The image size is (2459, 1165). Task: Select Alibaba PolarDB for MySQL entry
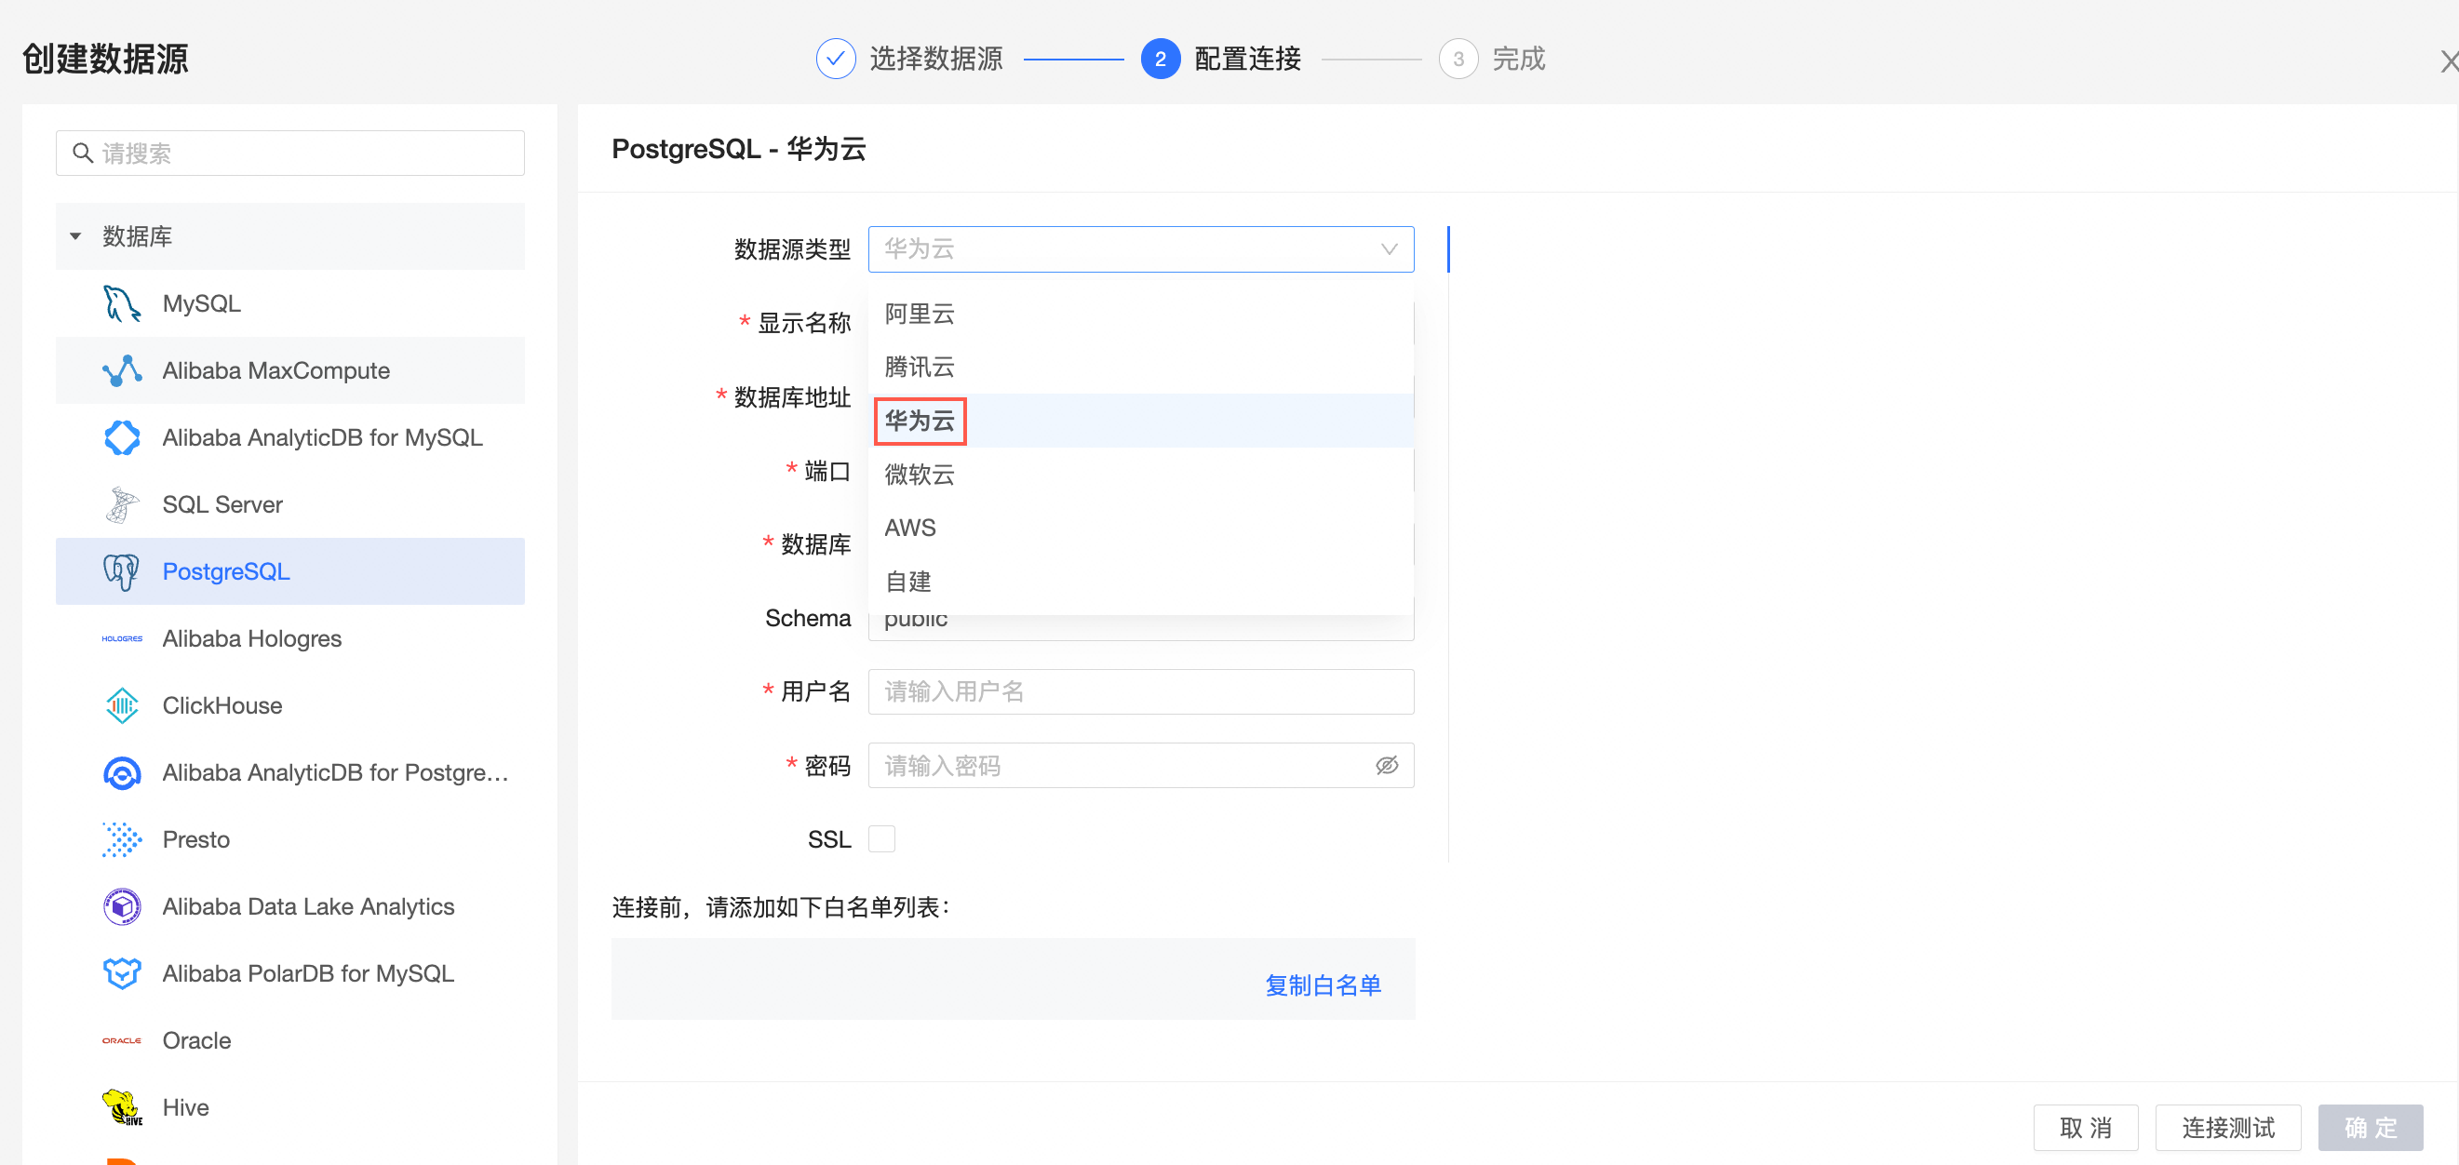tap(290, 973)
